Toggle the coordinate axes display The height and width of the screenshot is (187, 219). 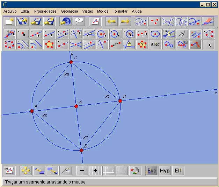[x=109, y=171]
